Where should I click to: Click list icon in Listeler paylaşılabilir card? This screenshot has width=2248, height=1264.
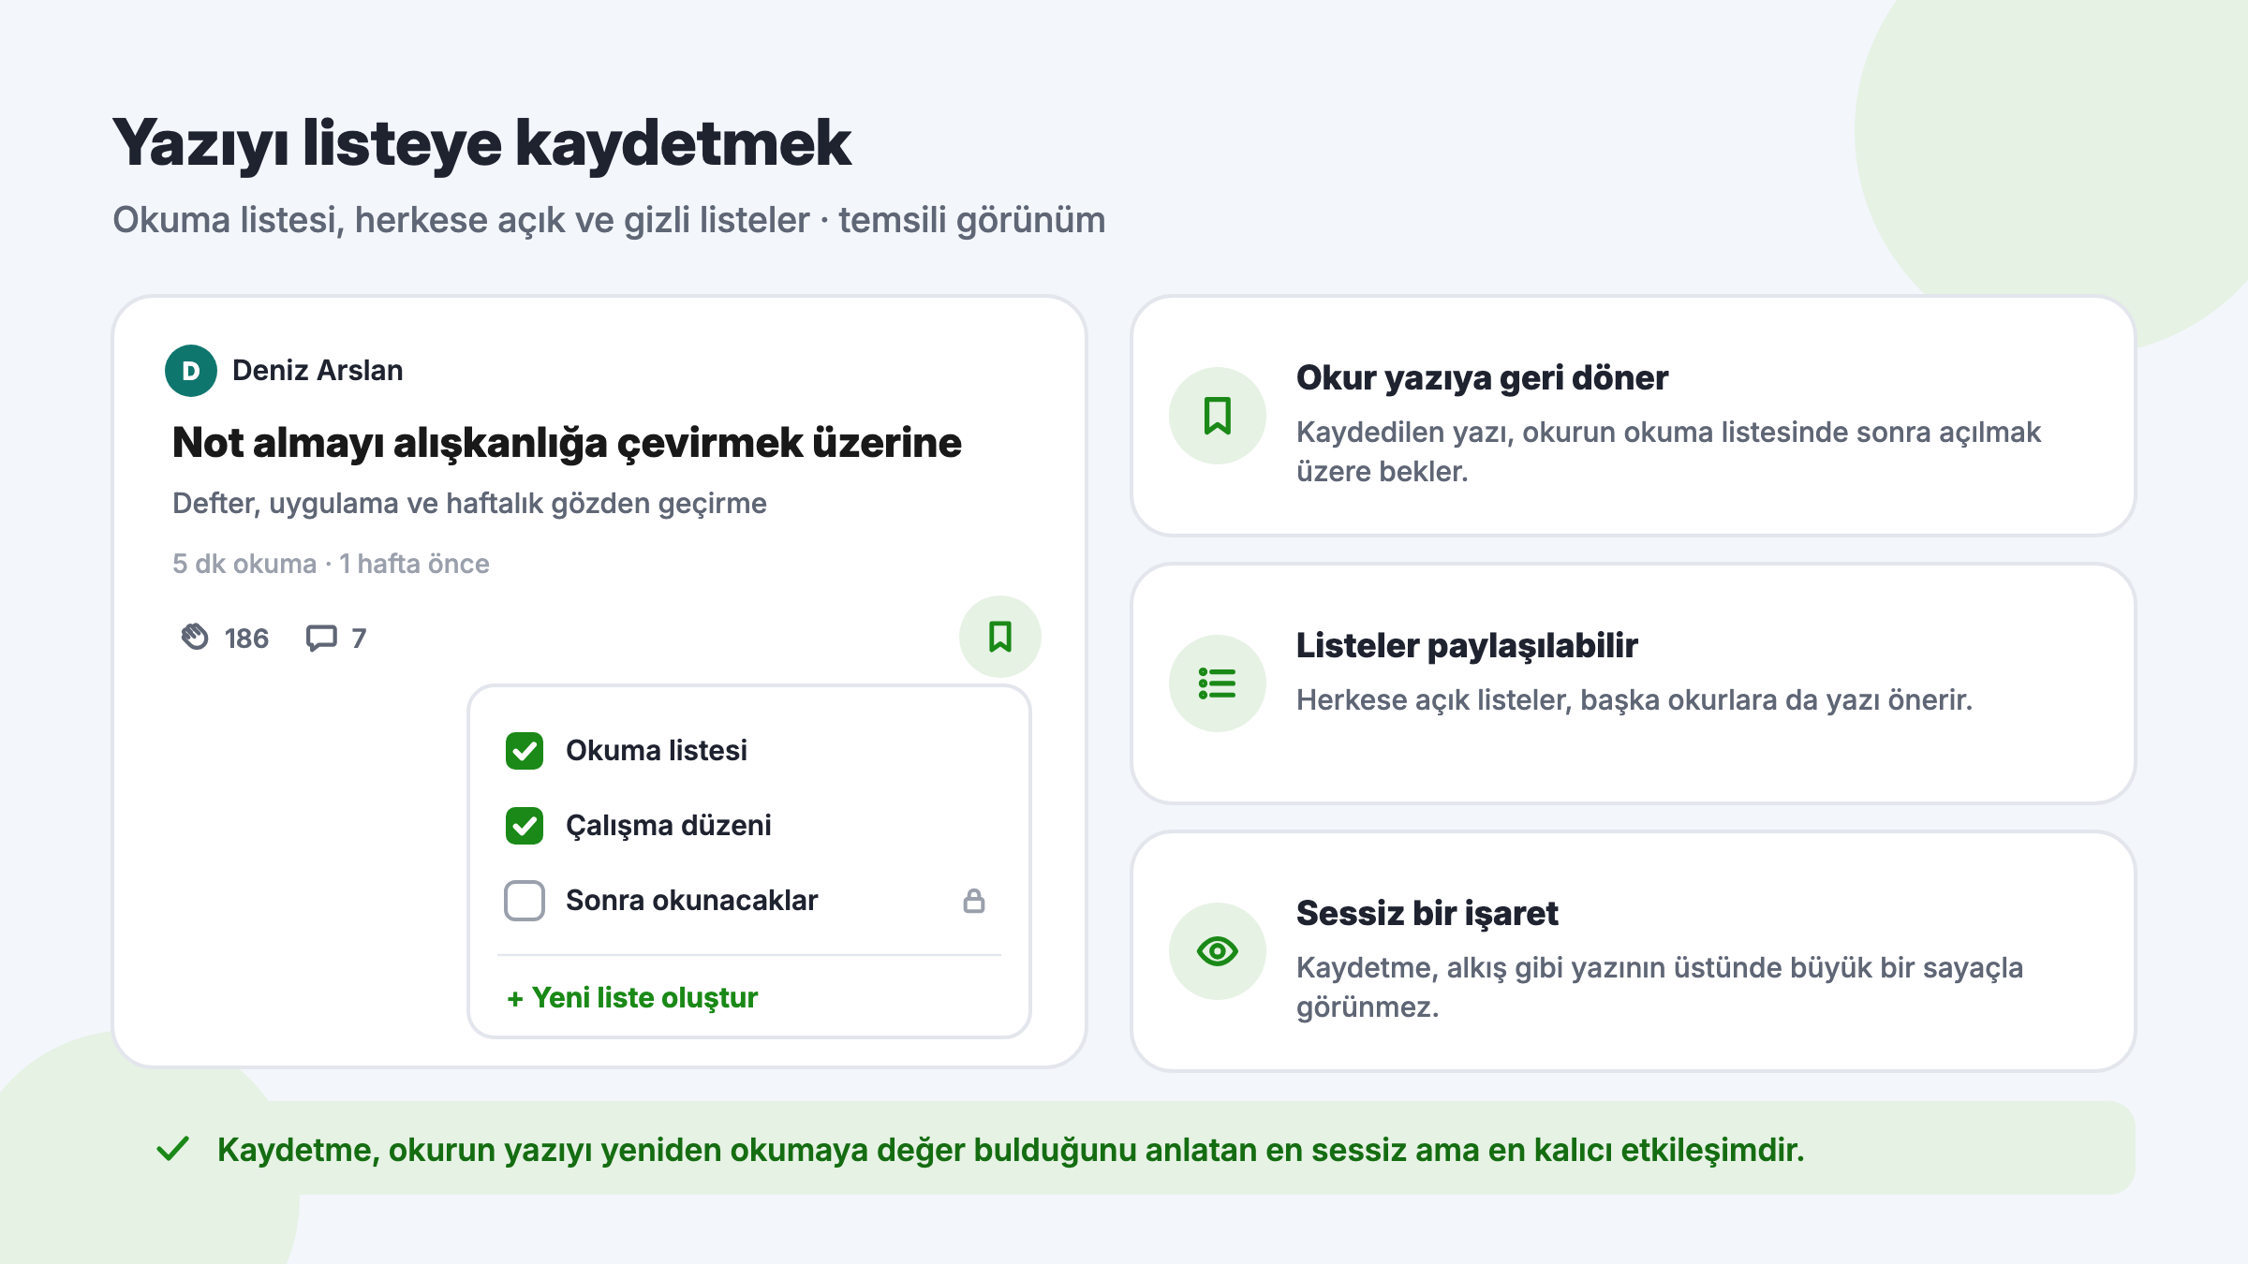tap(1218, 683)
